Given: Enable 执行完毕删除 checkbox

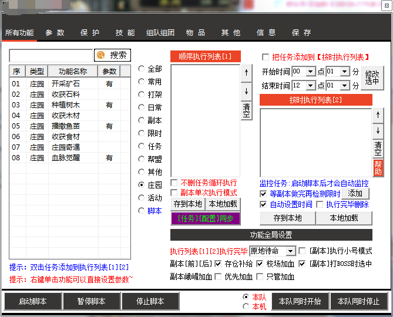Looking at the screenshot, I should (320, 204).
